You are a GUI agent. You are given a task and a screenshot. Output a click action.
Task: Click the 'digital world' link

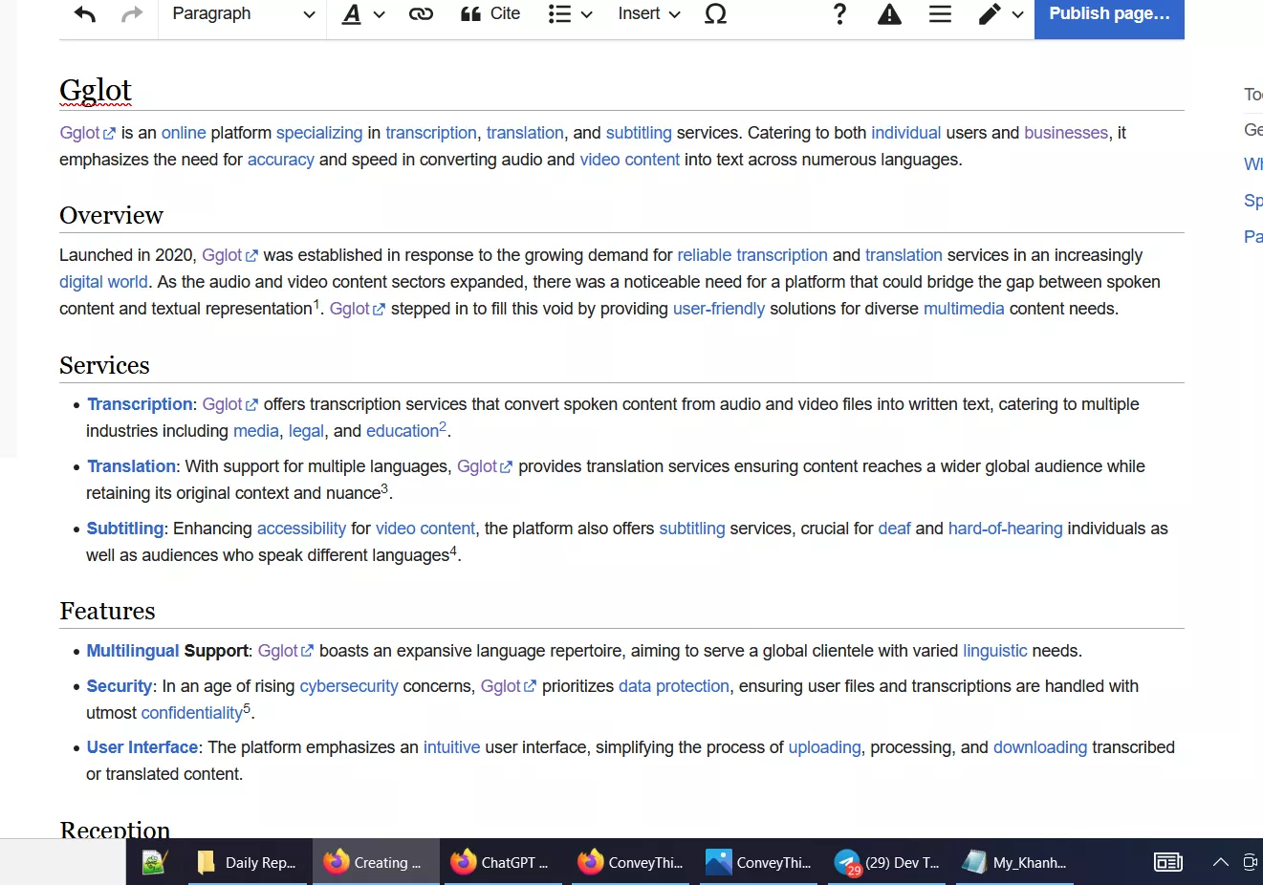pos(103,282)
